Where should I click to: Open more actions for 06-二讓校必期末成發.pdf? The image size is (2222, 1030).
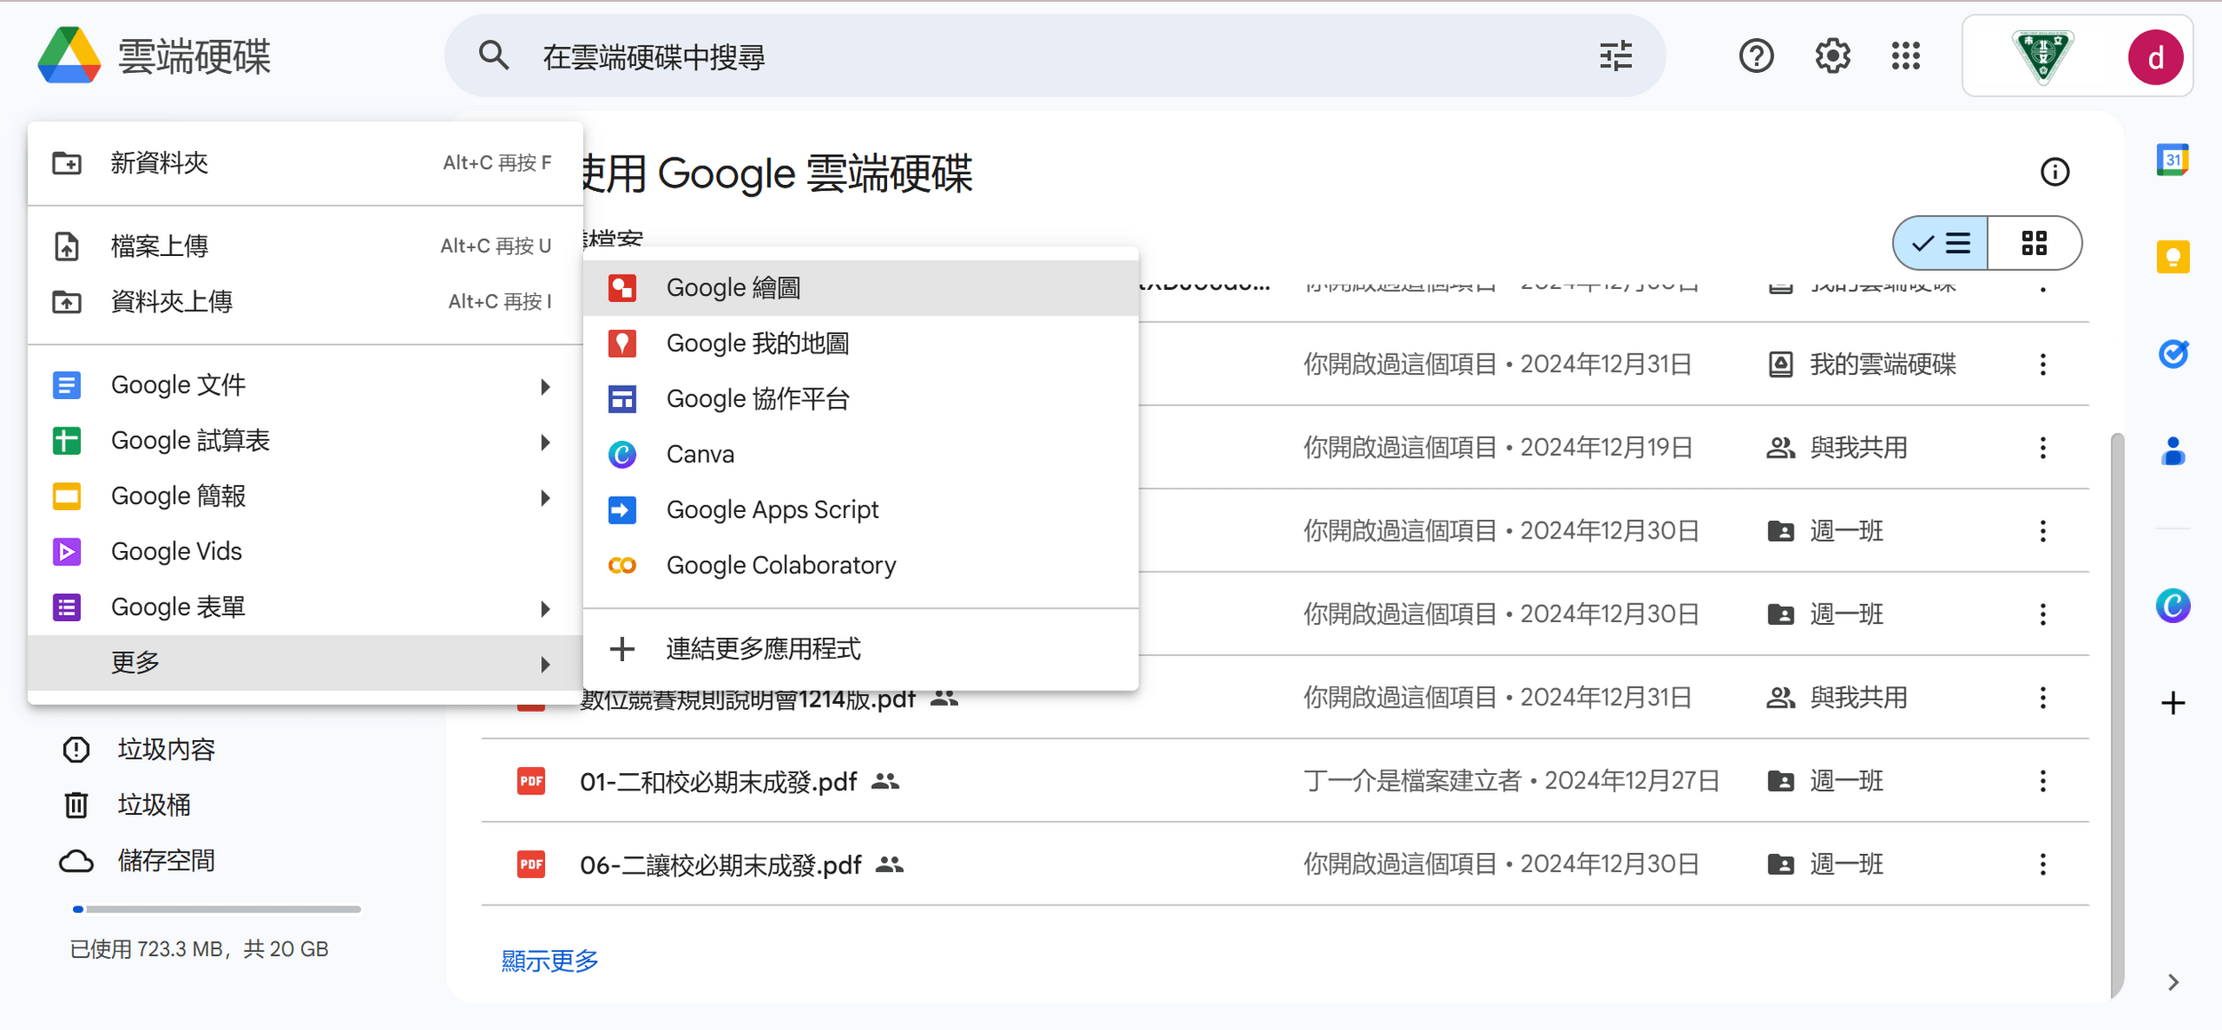coord(2042,865)
